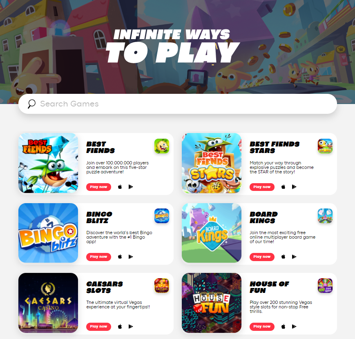This screenshot has height=339, width=355.
Task: Open Google Play icon for Best Fiends Stars
Action: tap(294, 187)
